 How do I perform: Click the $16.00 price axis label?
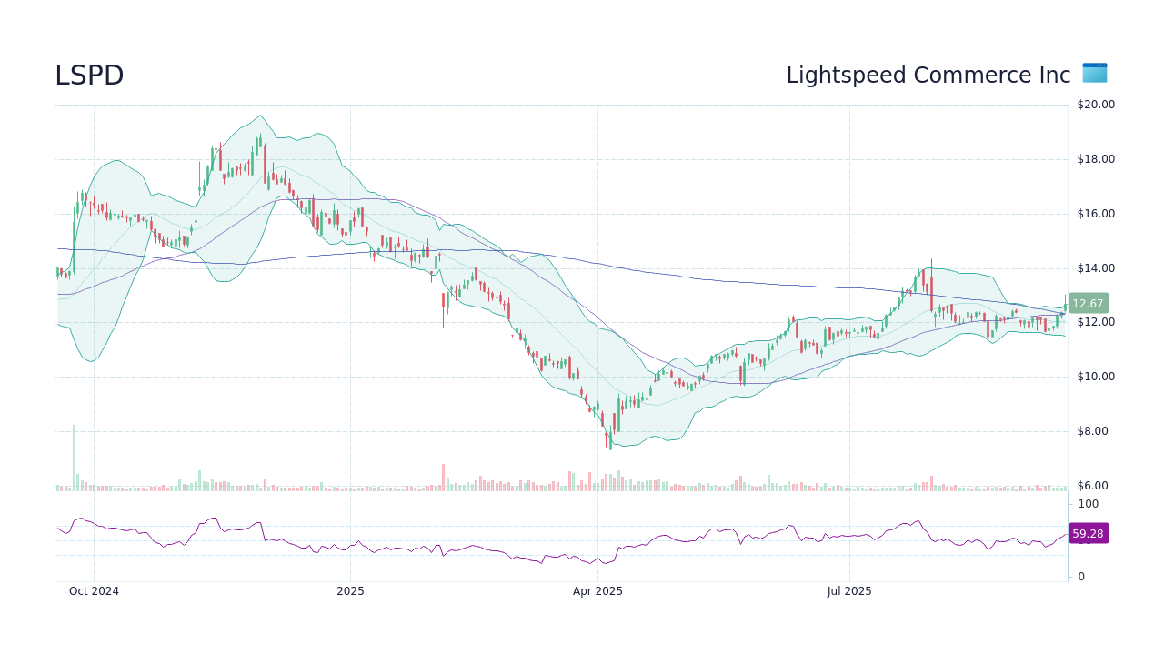tap(1096, 214)
